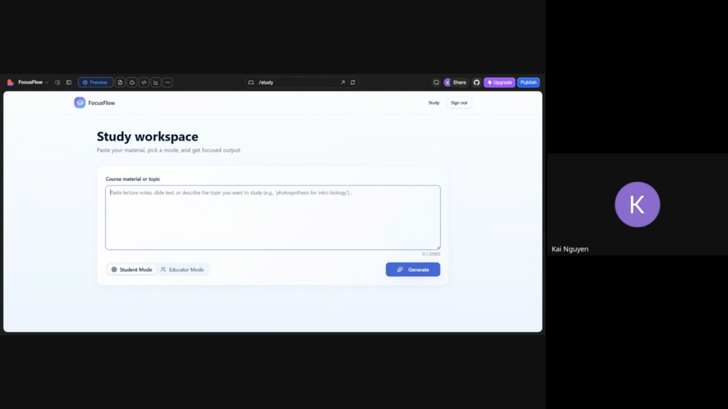728x409 pixels.
Task: Open the device view icon near Share
Action: coord(436,82)
